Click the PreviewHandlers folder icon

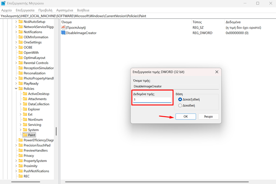pyautogui.click(x=21, y=151)
